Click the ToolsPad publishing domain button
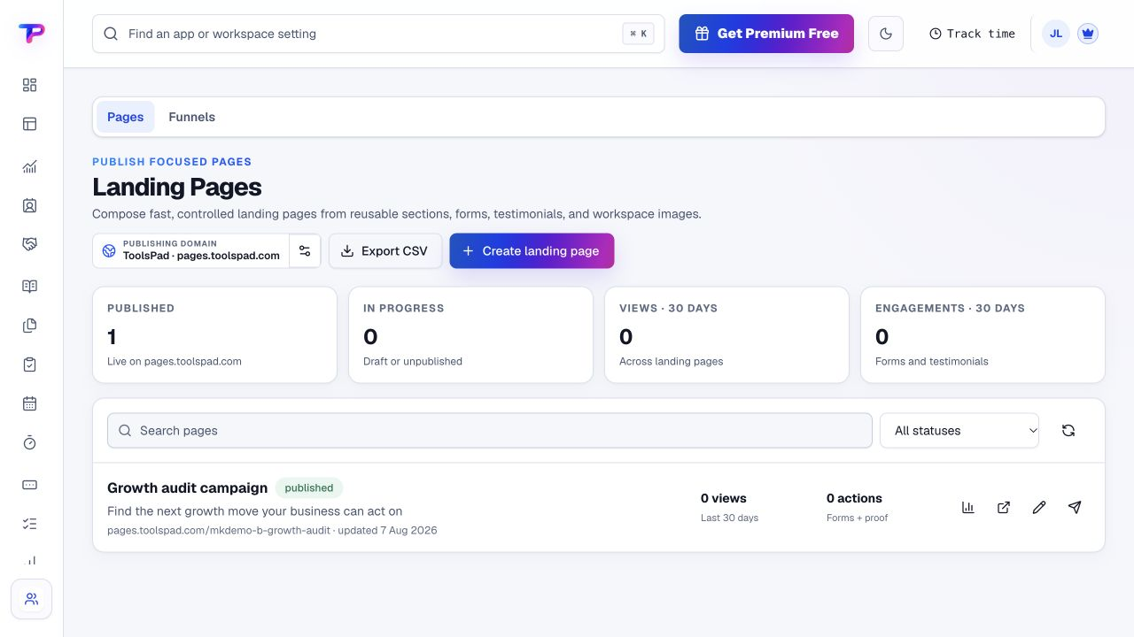 click(191, 251)
